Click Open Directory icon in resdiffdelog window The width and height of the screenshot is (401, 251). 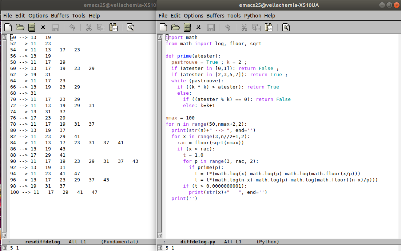coord(32,27)
